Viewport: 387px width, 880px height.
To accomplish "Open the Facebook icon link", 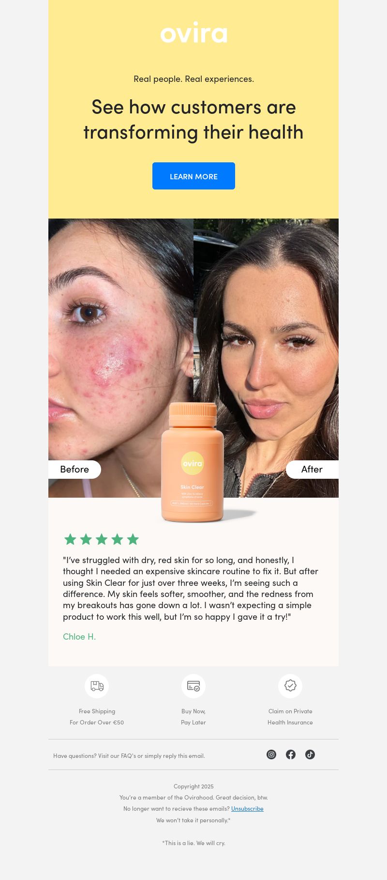I will 291,754.
